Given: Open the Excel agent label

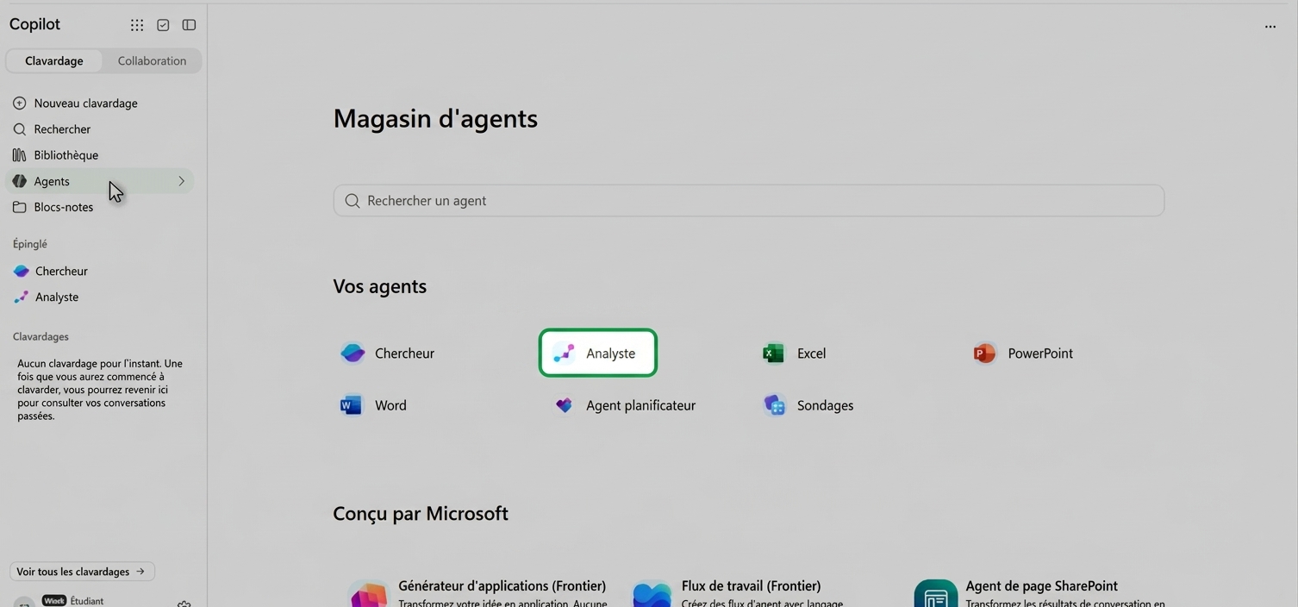Looking at the screenshot, I should pyautogui.click(x=811, y=354).
